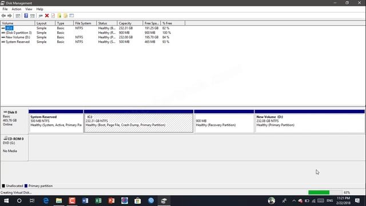
Task: Click the Disk Management taskbar icon
Action: tap(164, 201)
